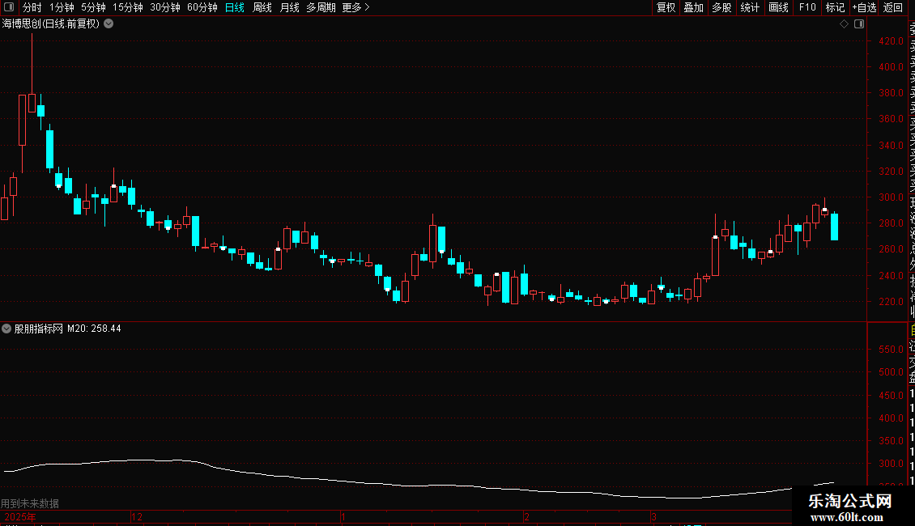
Task: Click the 420.0 price axis label
Action: 891,40
